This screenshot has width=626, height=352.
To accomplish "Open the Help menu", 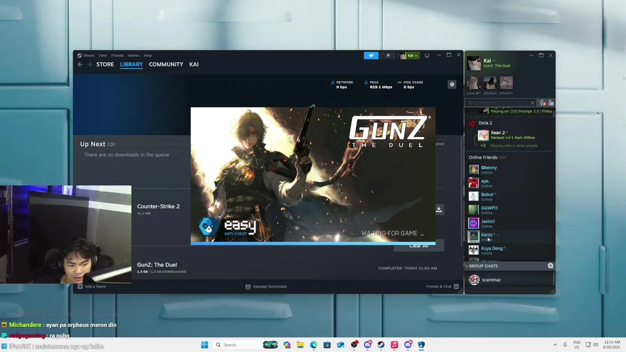I will point(148,55).
